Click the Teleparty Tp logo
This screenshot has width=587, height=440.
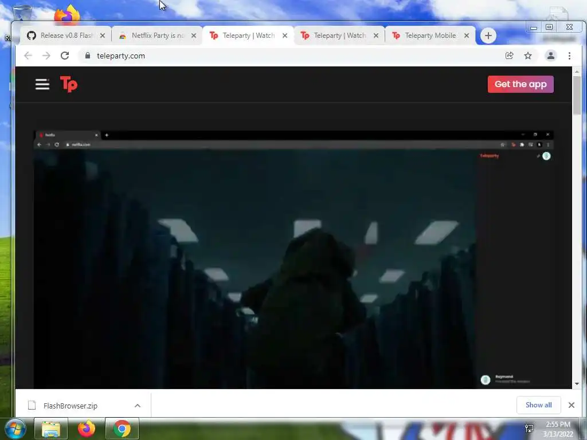(69, 84)
